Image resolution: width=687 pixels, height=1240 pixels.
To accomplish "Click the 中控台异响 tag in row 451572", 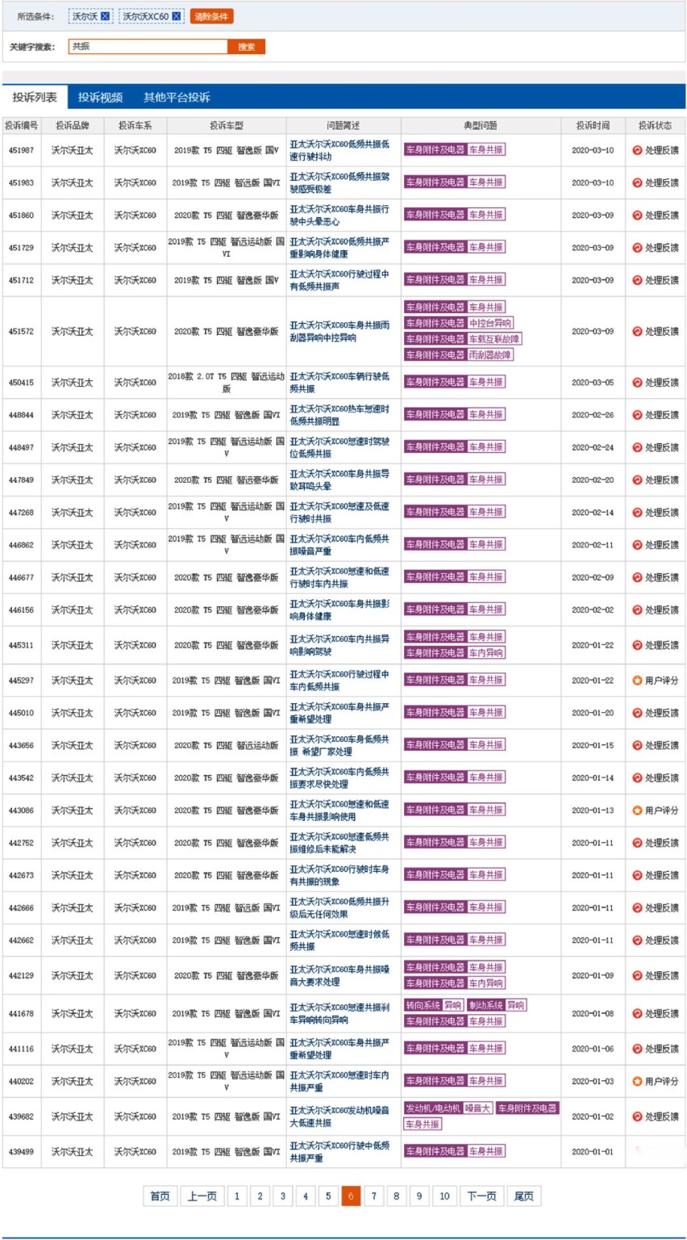I will click(490, 324).
